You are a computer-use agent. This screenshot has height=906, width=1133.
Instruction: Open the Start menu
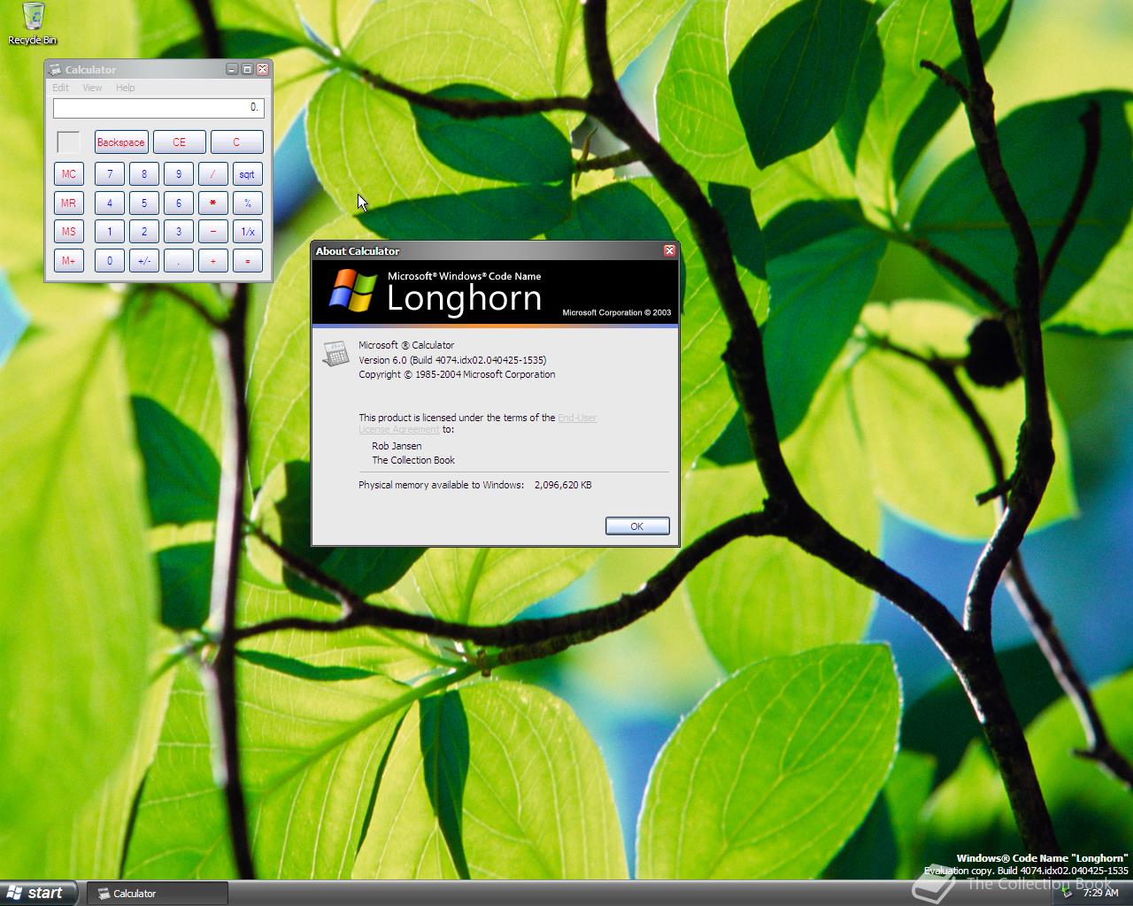tap(39, 893)
